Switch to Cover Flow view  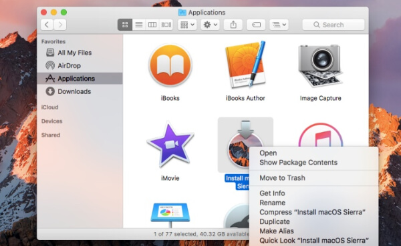tap(166, 25)
